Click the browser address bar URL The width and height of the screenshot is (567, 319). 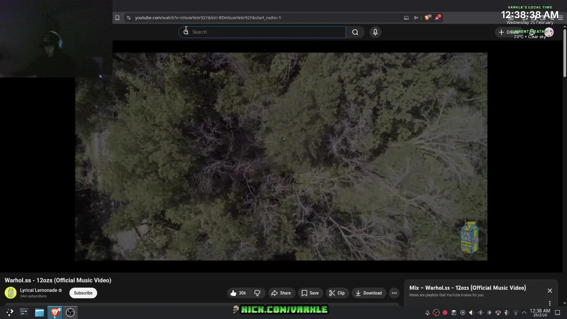(x=208, y=18)
